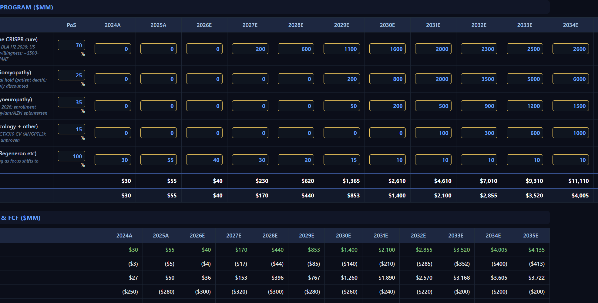Edit the 1500 polyneuropathy value under 2034E
Screen dimensions: 598x303
570,106
